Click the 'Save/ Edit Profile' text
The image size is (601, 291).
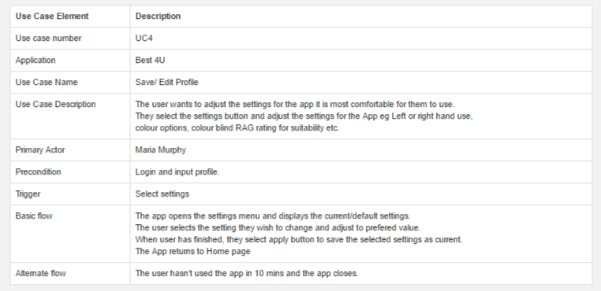[166, 83]
